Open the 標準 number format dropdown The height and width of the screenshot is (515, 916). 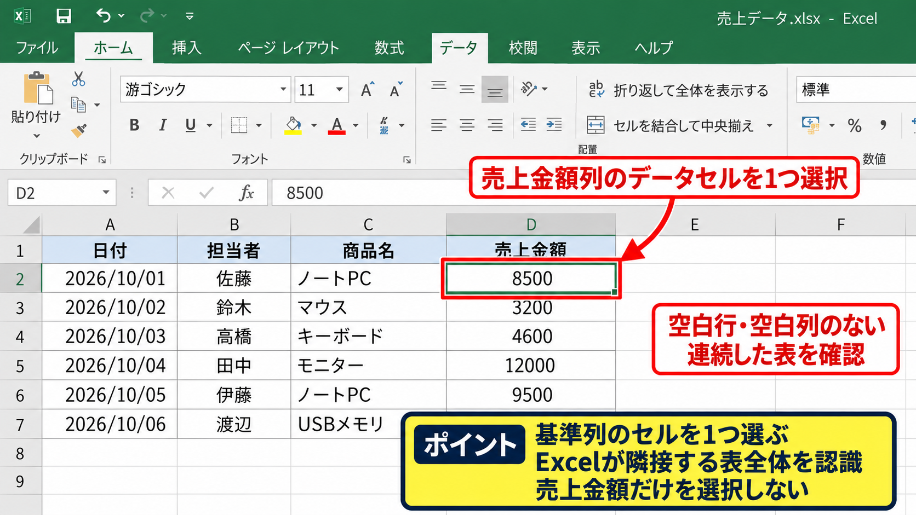(x=856, y=89)
